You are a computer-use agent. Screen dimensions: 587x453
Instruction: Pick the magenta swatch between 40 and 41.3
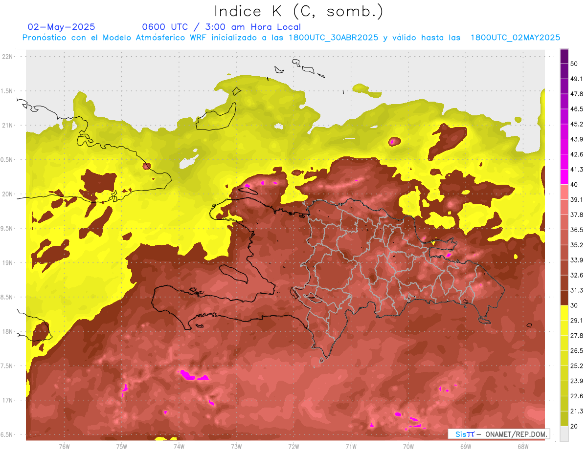pyautogui.click(x=564, y=177)
